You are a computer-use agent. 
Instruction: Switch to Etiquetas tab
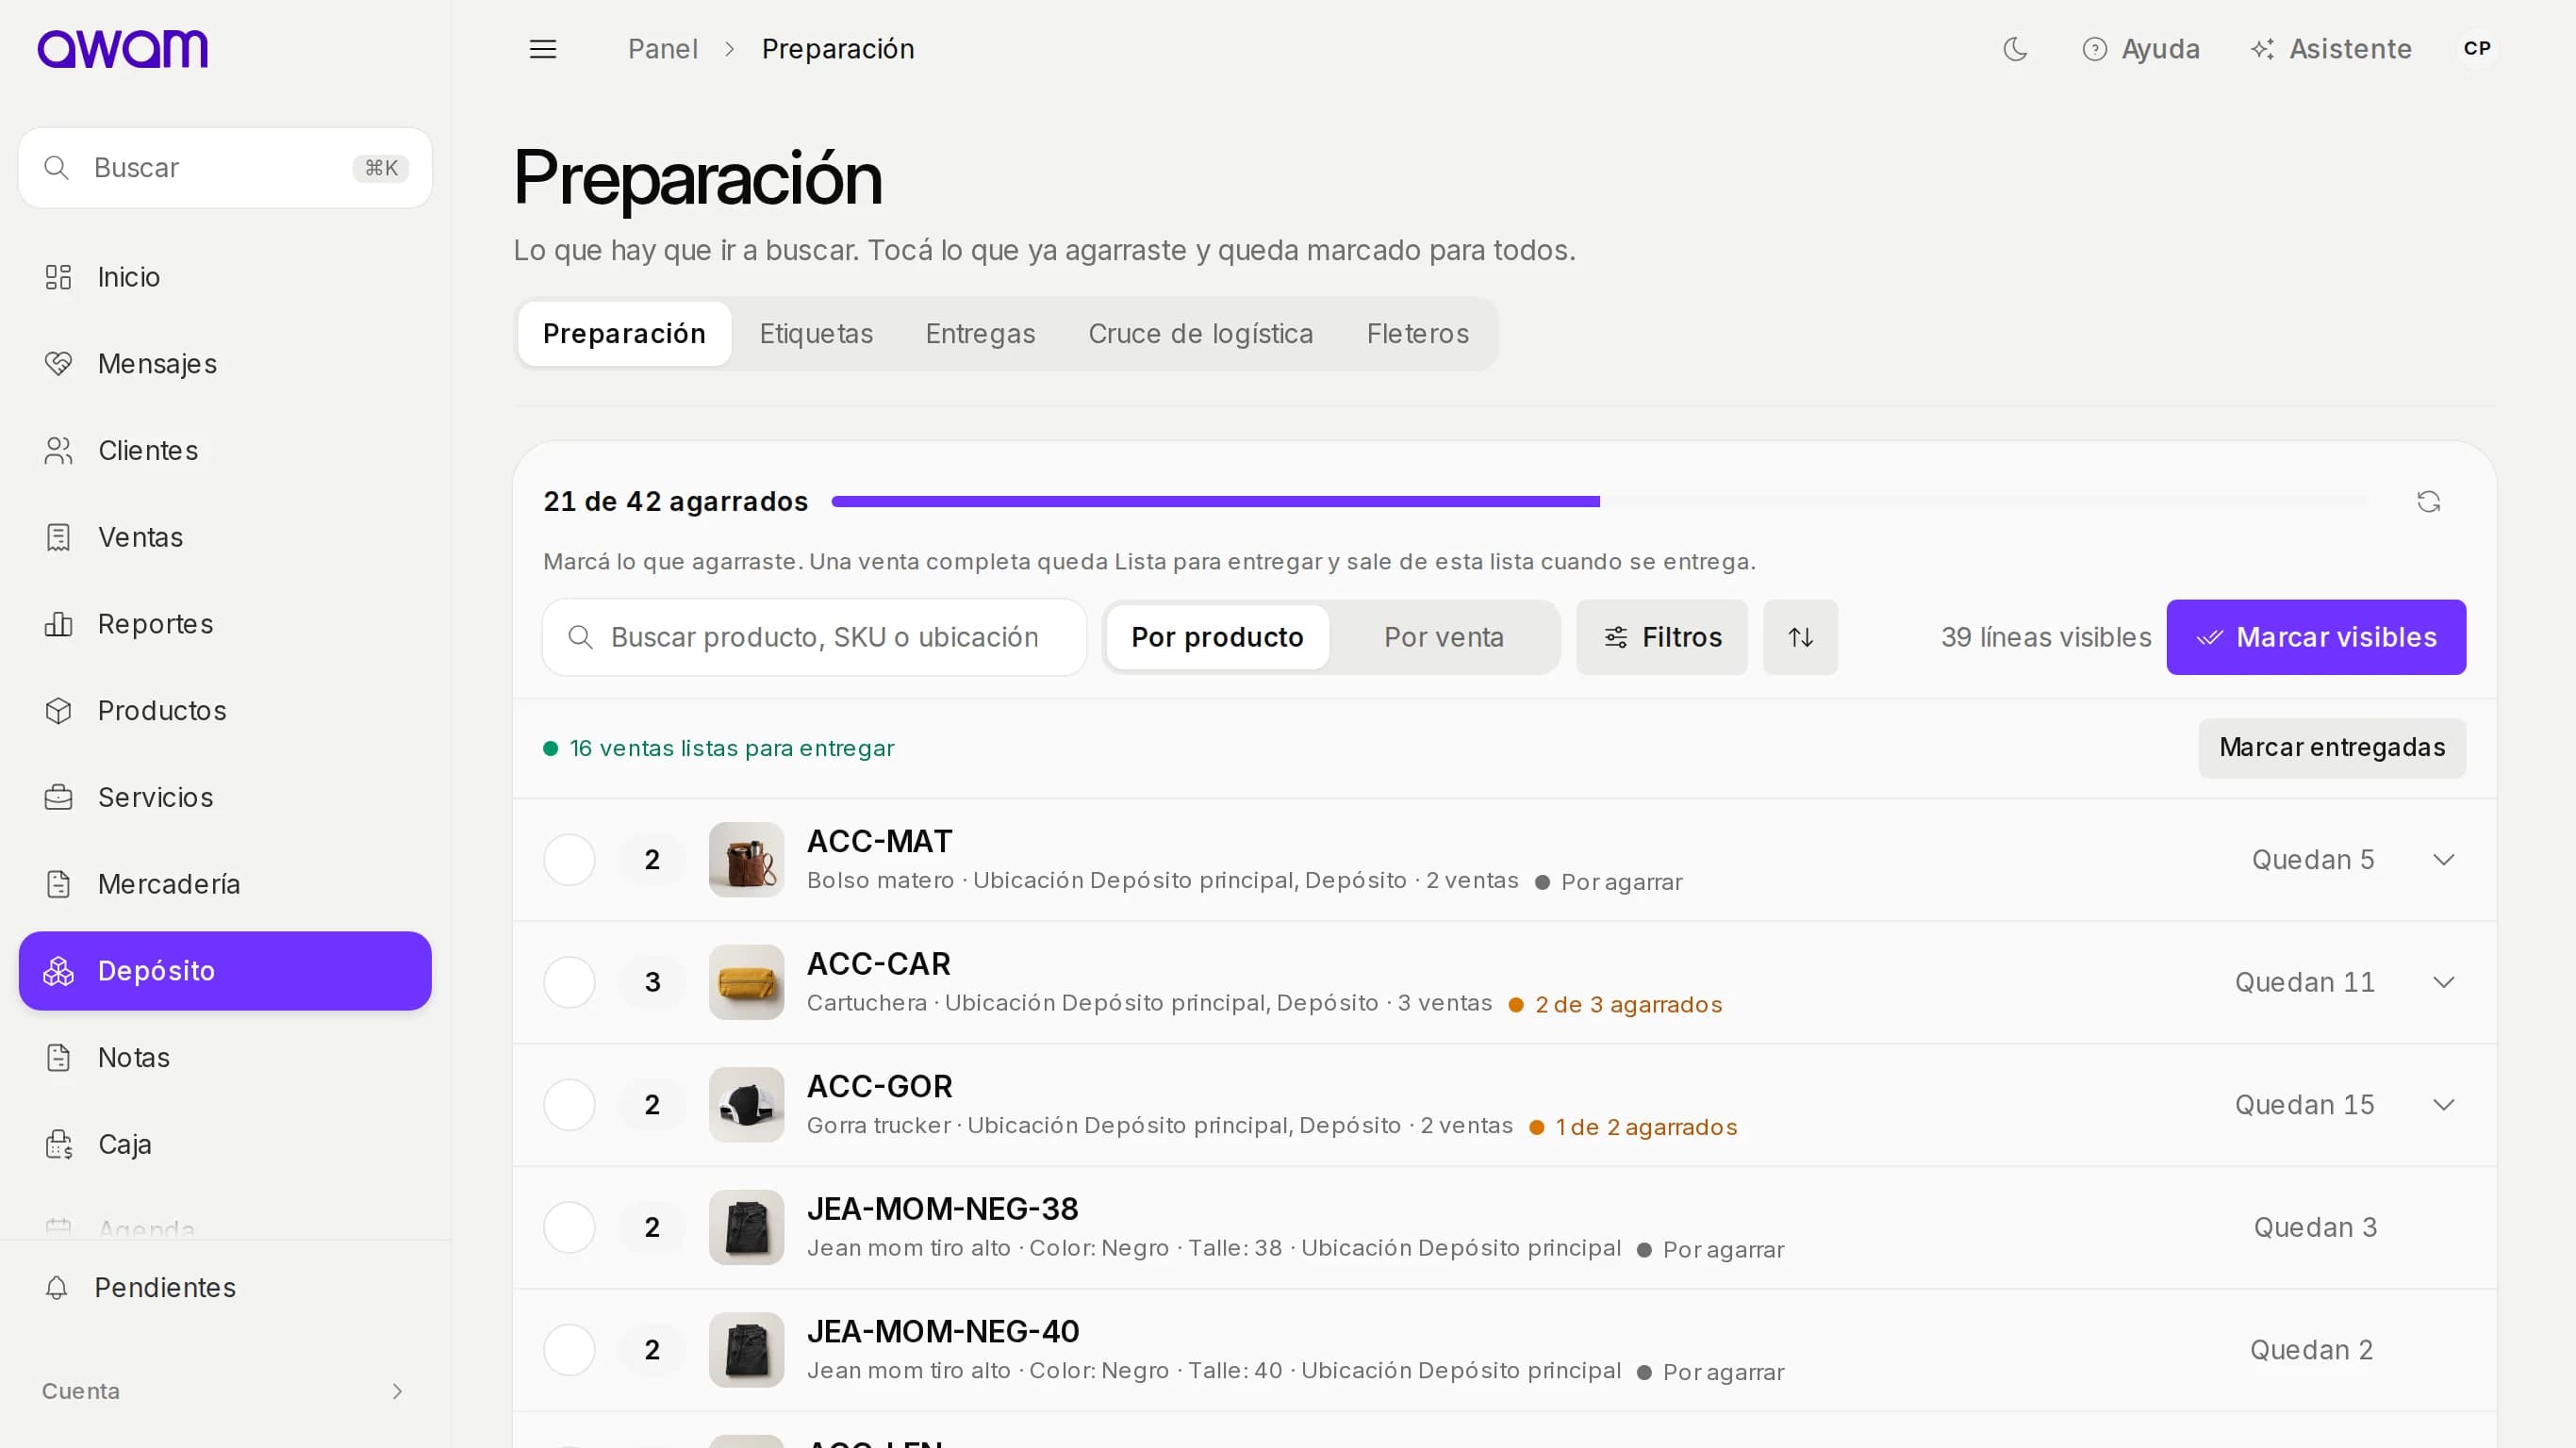[x=816, y=334]
